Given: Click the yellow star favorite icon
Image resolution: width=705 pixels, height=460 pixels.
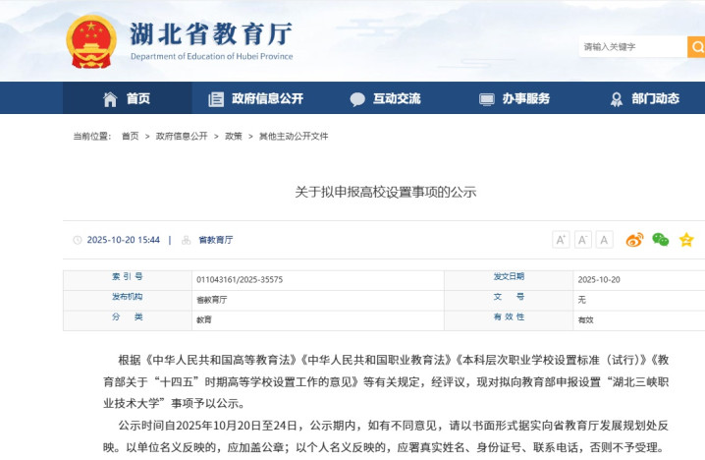Looking at the screenshot, I should (686, 240).
